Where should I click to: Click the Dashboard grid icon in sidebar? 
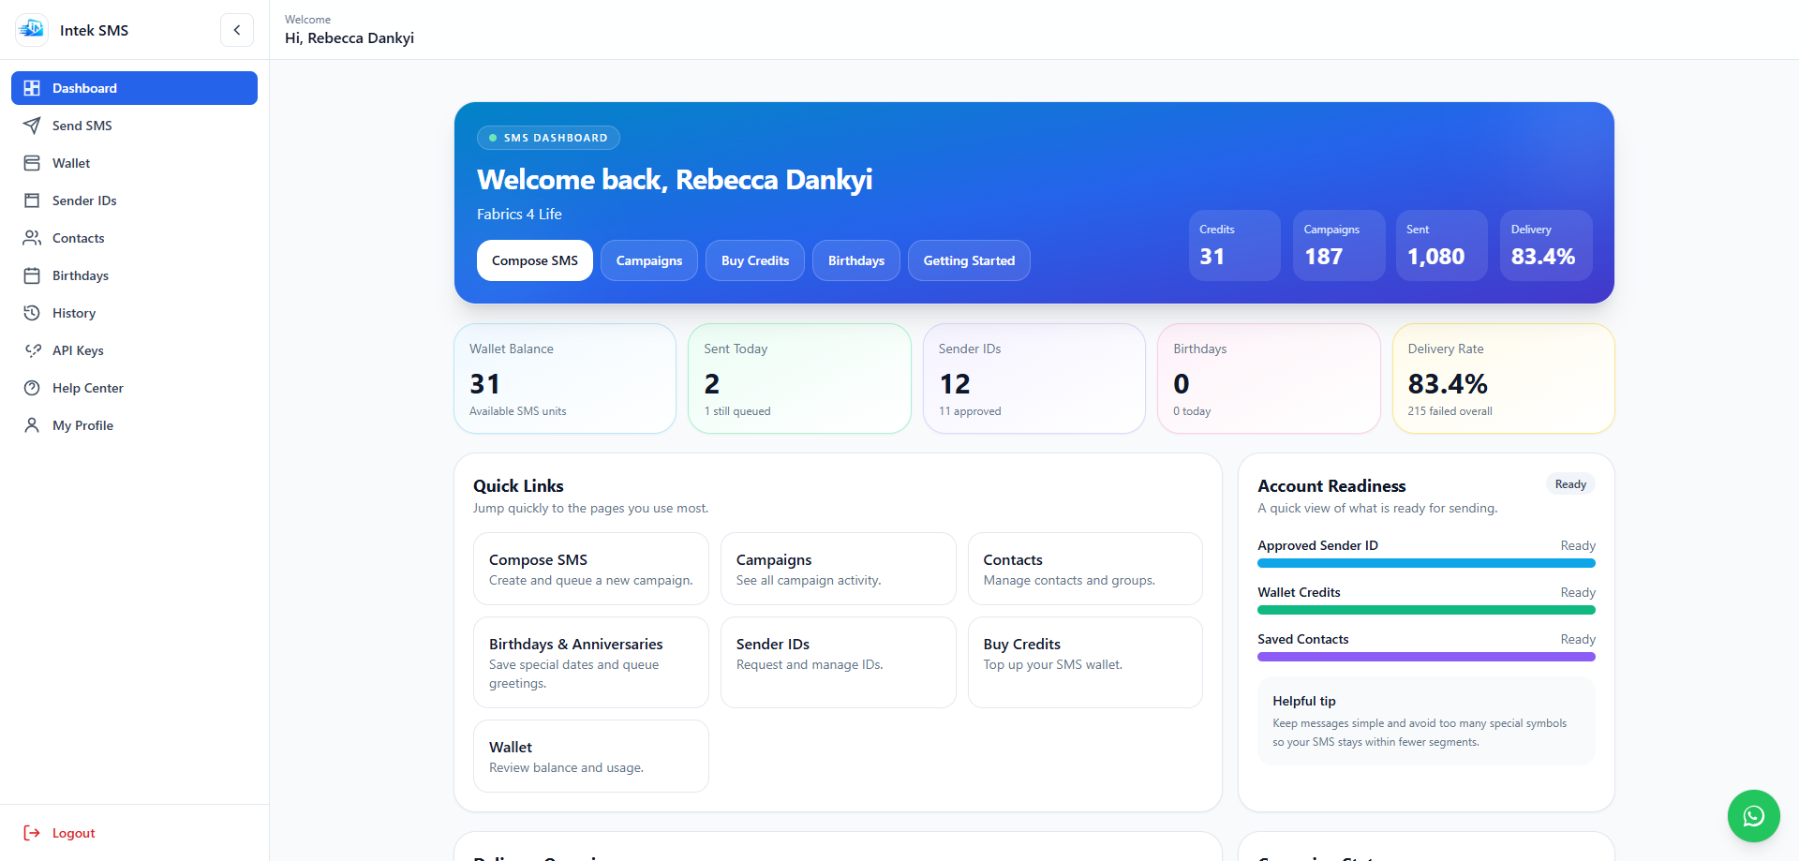coord(32,88)
